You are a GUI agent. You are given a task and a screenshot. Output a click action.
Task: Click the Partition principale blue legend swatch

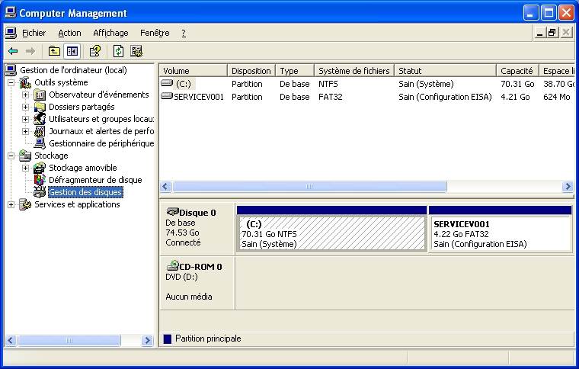click(x=168, y=339)
